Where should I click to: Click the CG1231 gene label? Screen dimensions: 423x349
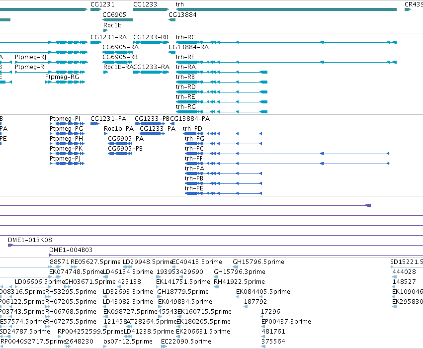(x=102, y=4)
